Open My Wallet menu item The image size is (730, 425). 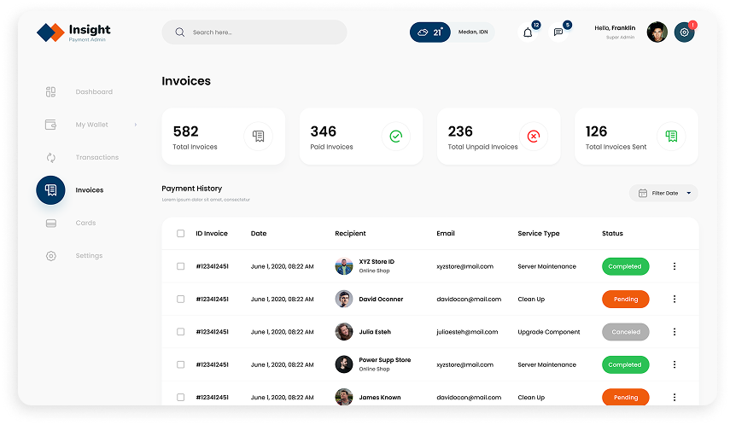pos(91,125)
